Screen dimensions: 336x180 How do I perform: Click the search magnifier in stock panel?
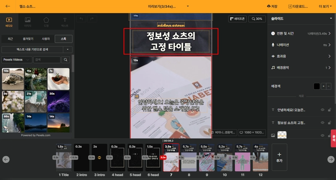tap(66, 60)
